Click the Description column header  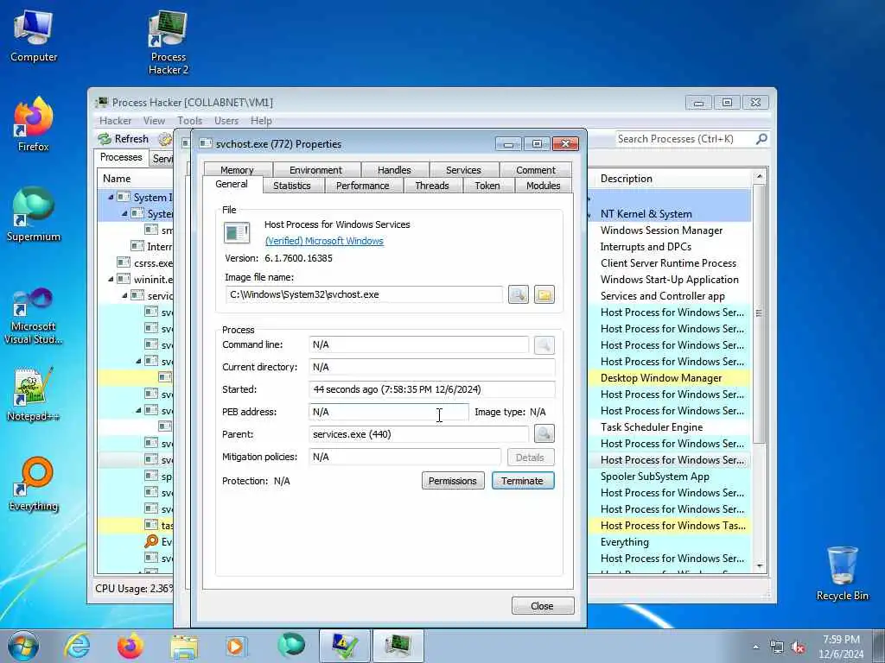pyautogui.click(x=672, y=178)
